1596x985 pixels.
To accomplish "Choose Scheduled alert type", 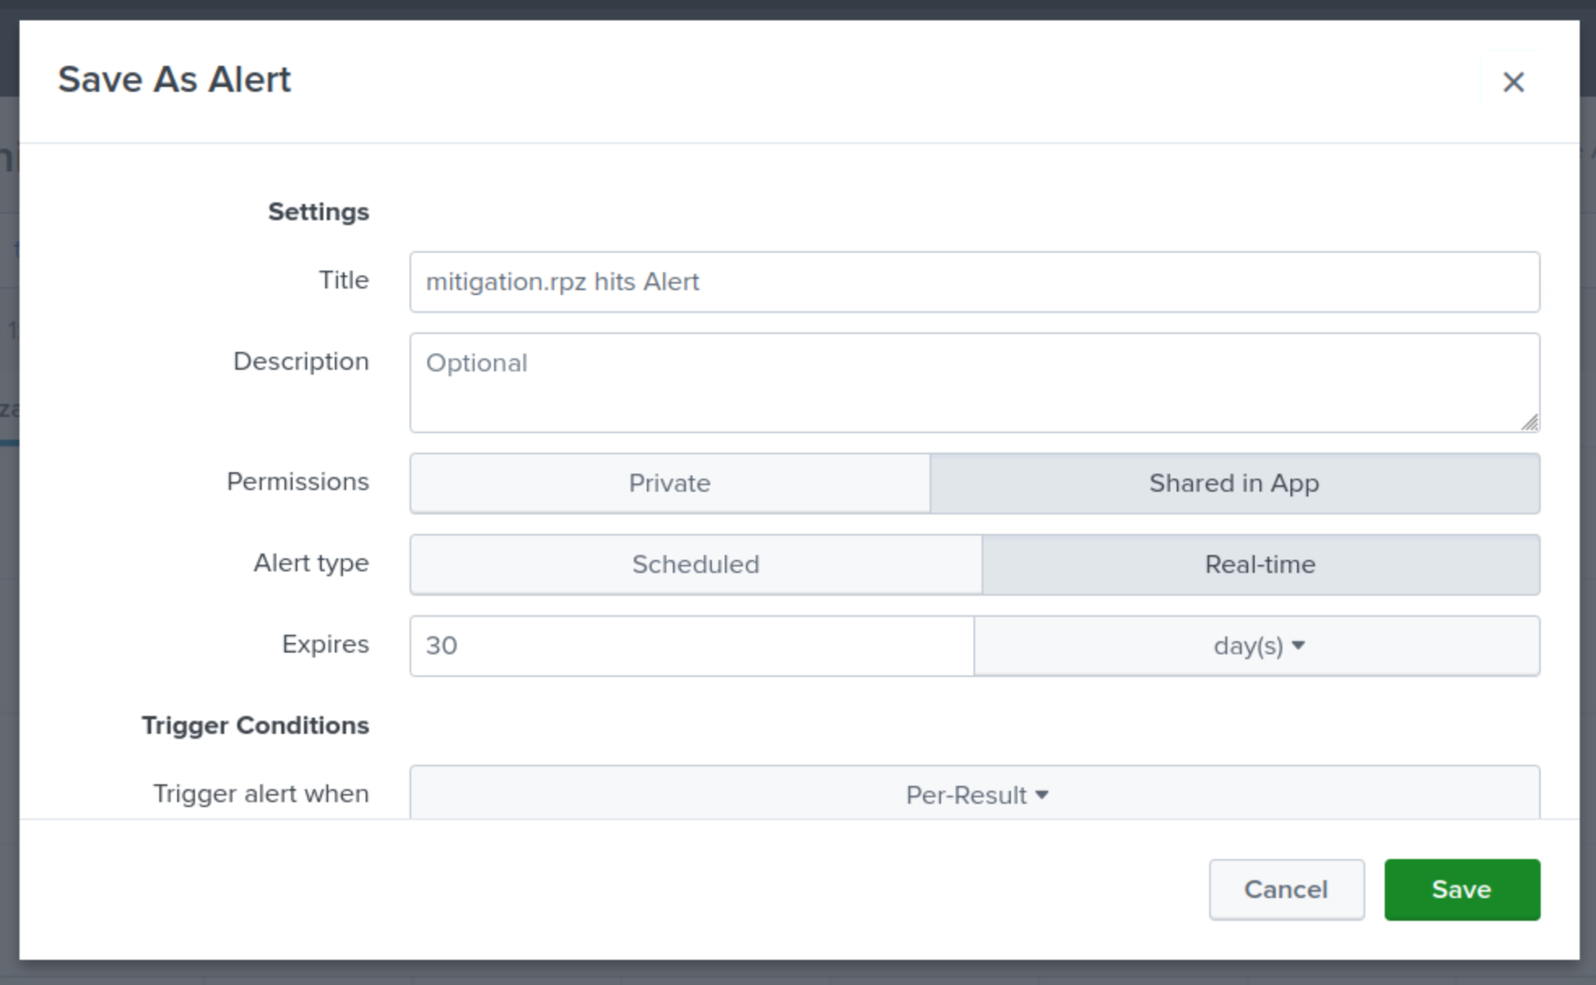I will 696,565.
